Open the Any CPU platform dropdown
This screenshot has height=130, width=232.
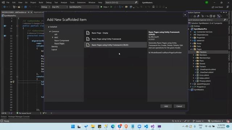59,7
